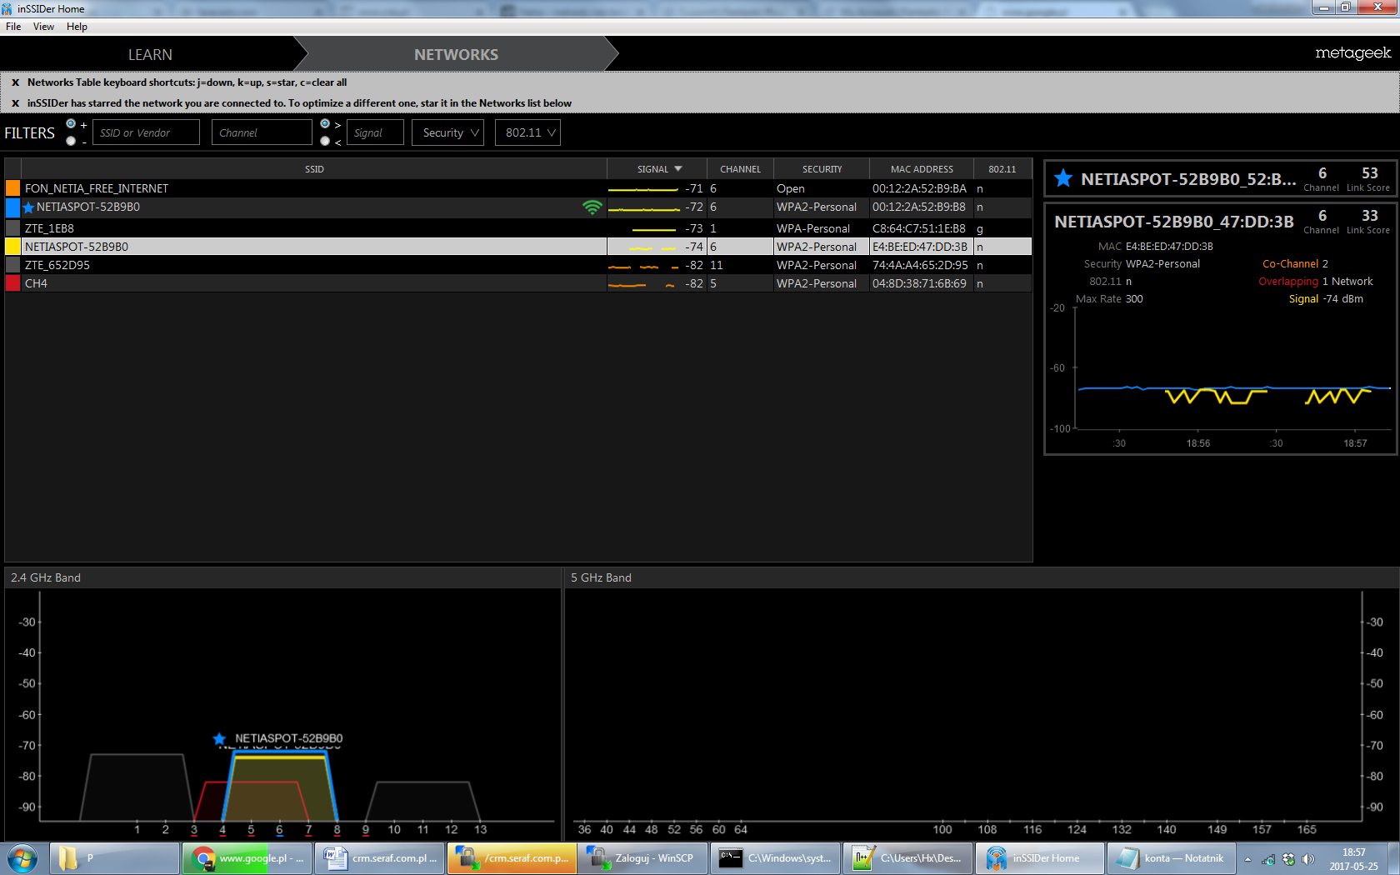This screenshot has height=875, width=1400.
Task: Select the ZTE_1EB8 network row
Action: (x=518, y=228)
